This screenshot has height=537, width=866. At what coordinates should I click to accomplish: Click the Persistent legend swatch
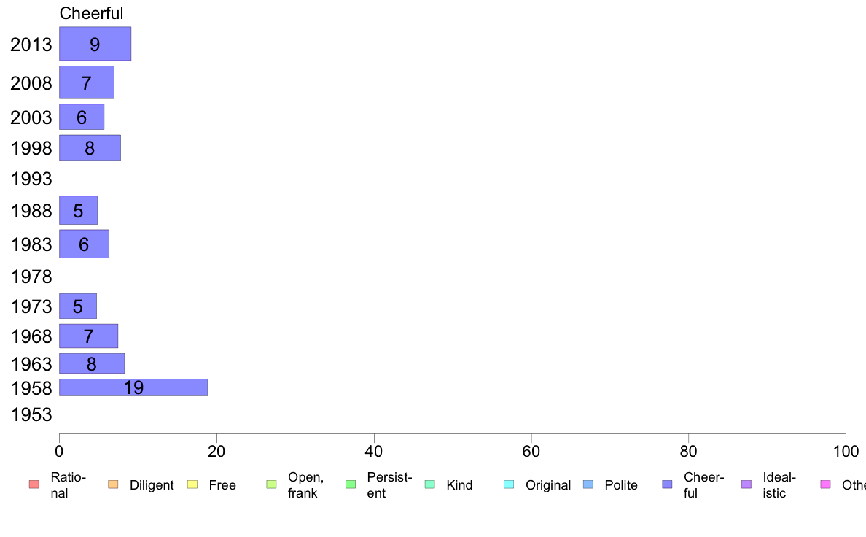tap(351, 484)
